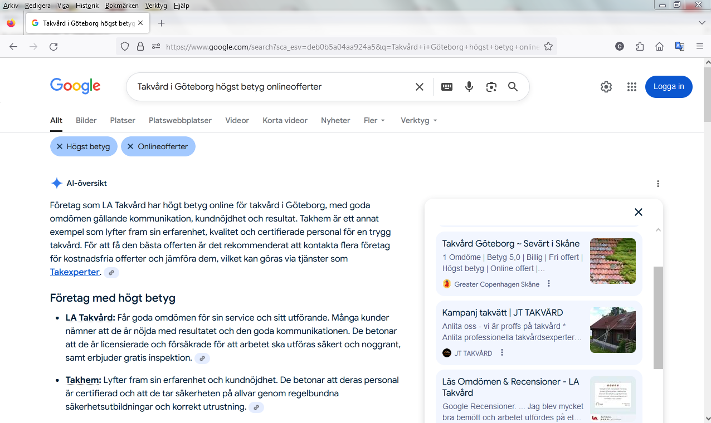Expand the Verktyg dropdown
711x423 pixels.
click(418, 120)
